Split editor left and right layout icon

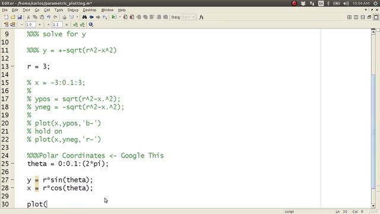(x=356, y=17)
